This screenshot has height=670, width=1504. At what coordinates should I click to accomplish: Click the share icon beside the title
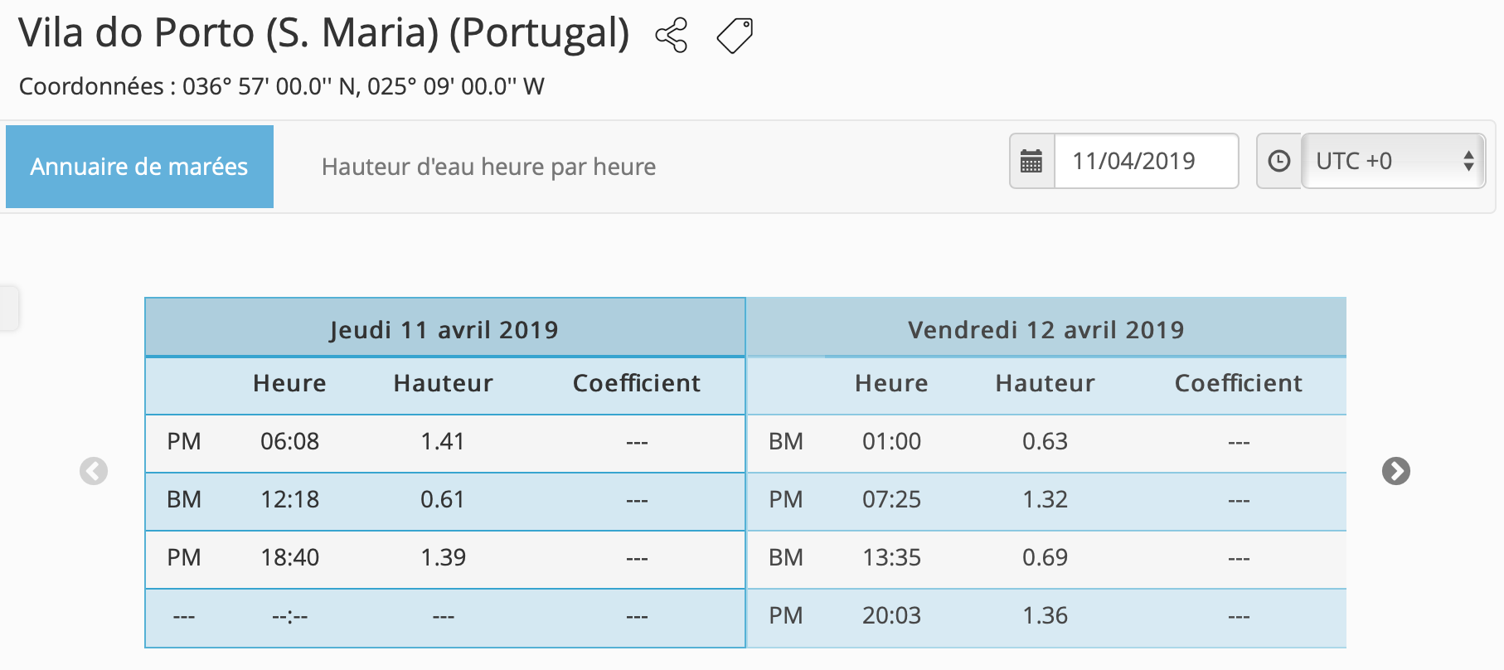(672, 36)
